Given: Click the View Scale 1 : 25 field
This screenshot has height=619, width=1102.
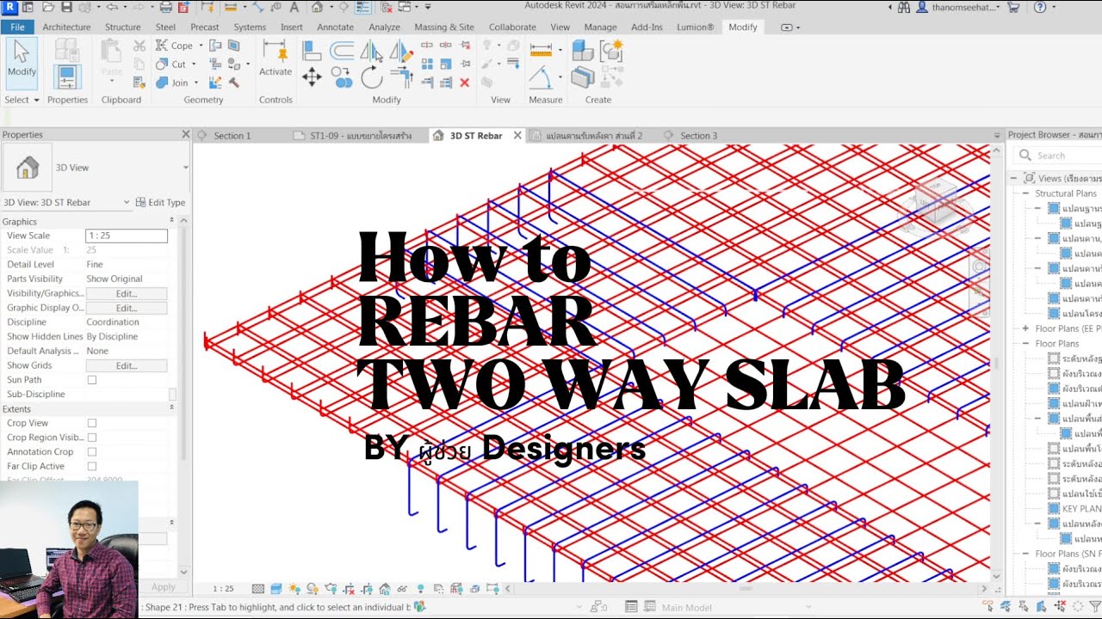Looking at the screenshot, I should coord(127,236).
